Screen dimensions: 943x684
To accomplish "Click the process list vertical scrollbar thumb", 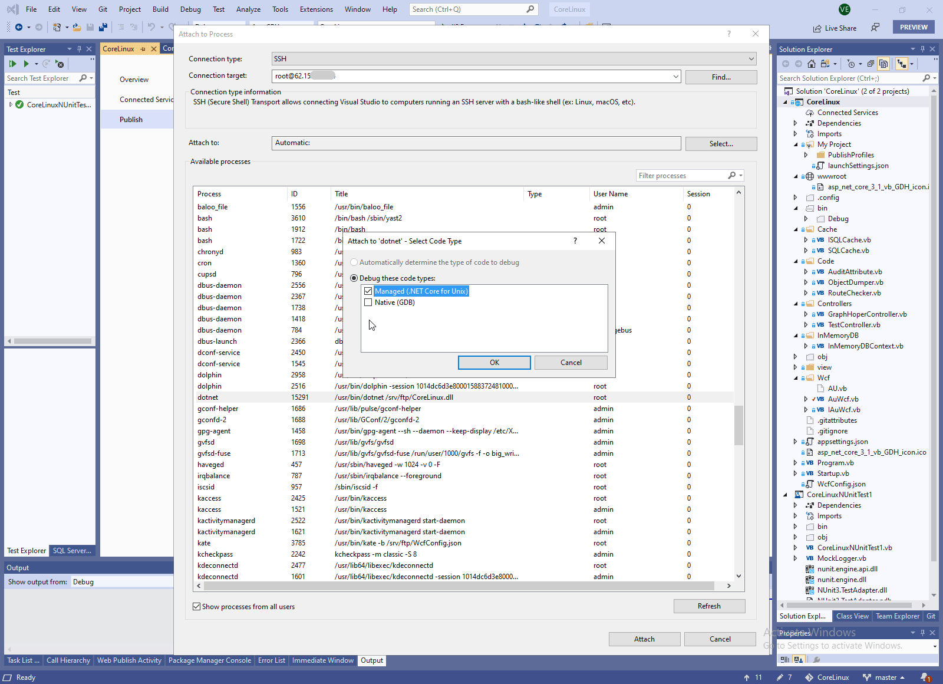I will (x=738, y=425).
